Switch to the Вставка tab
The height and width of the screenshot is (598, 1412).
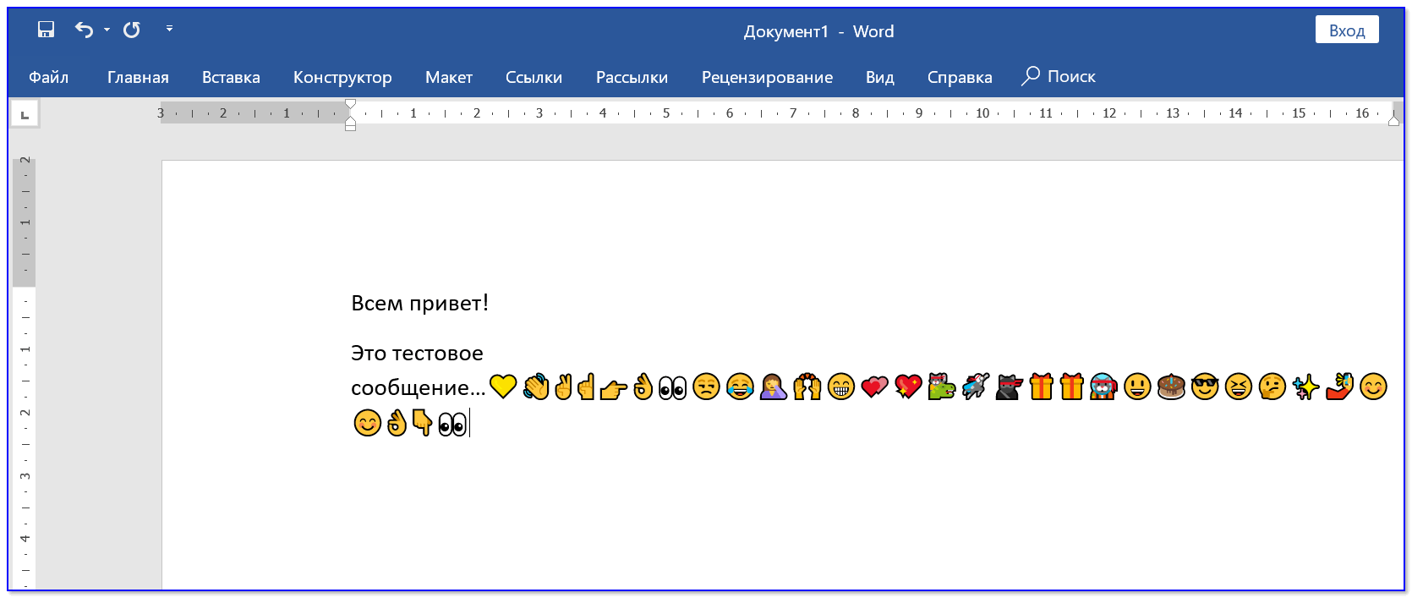[x=231, y=77]
